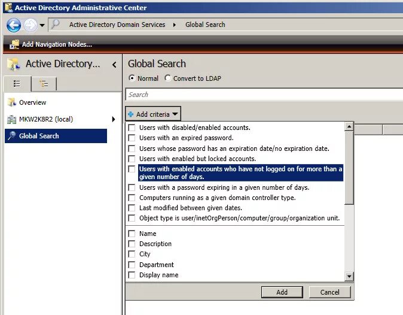Check Users whose password has an expiration date
This screenshot has width=403, height=315.
point(132,149)
